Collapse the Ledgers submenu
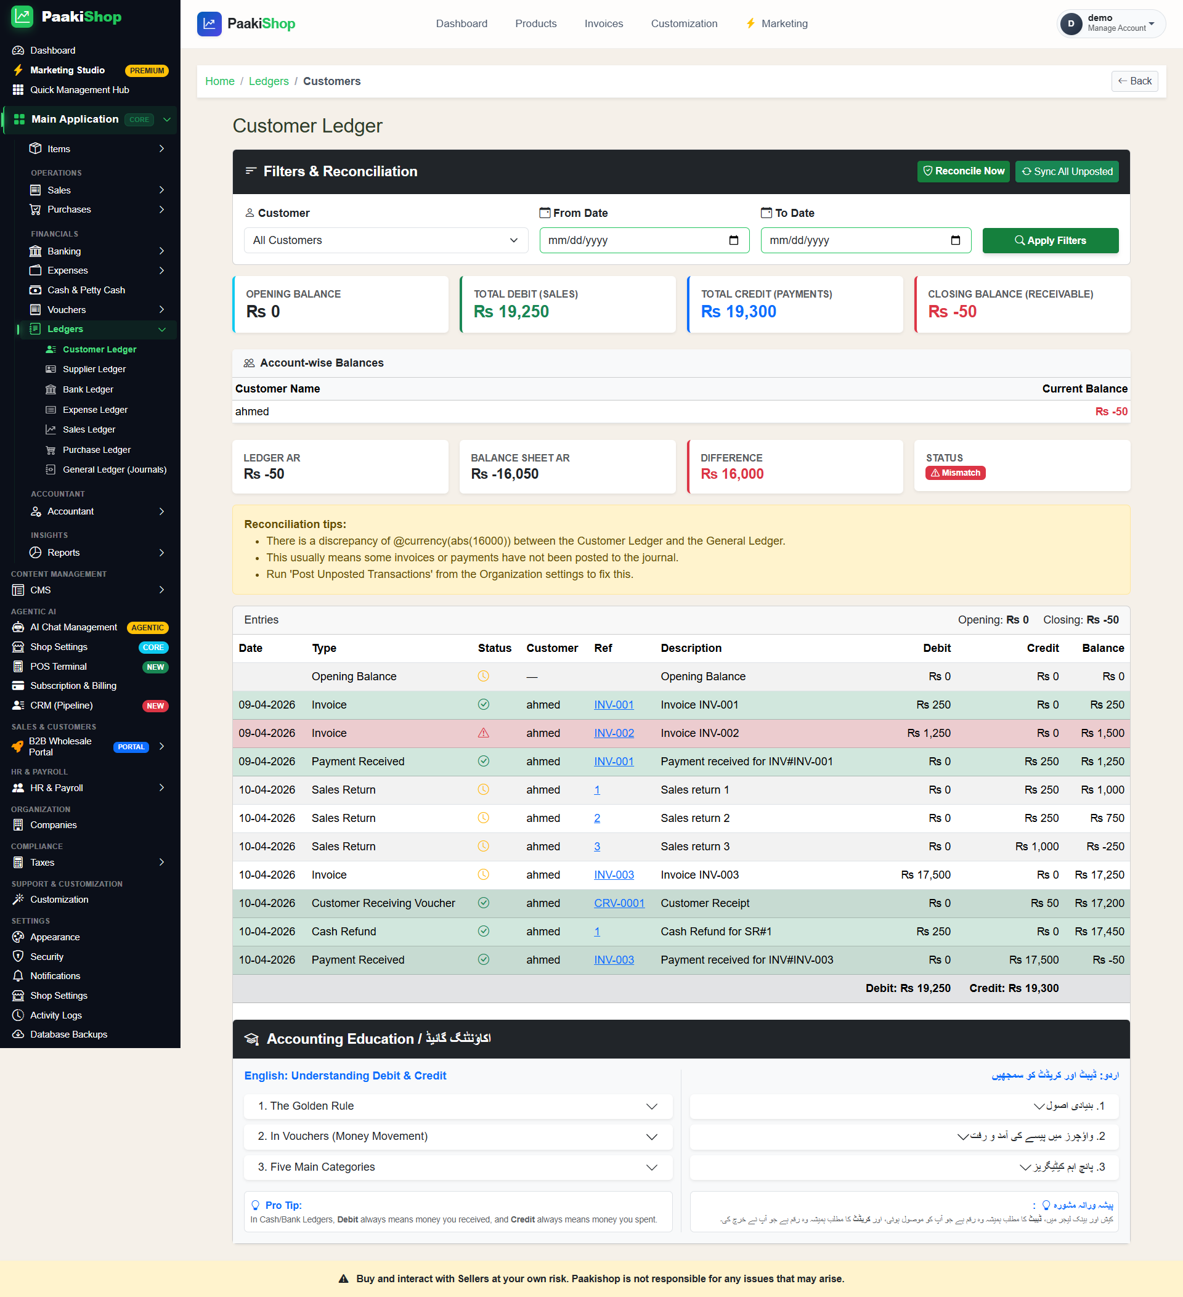 coord(161,330)
